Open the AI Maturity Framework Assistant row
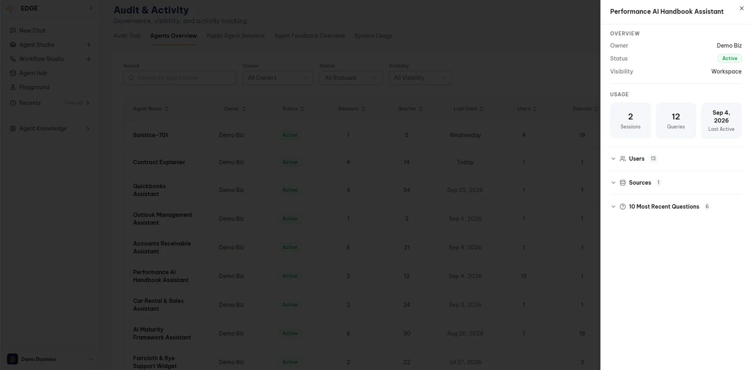 [361, 333]
